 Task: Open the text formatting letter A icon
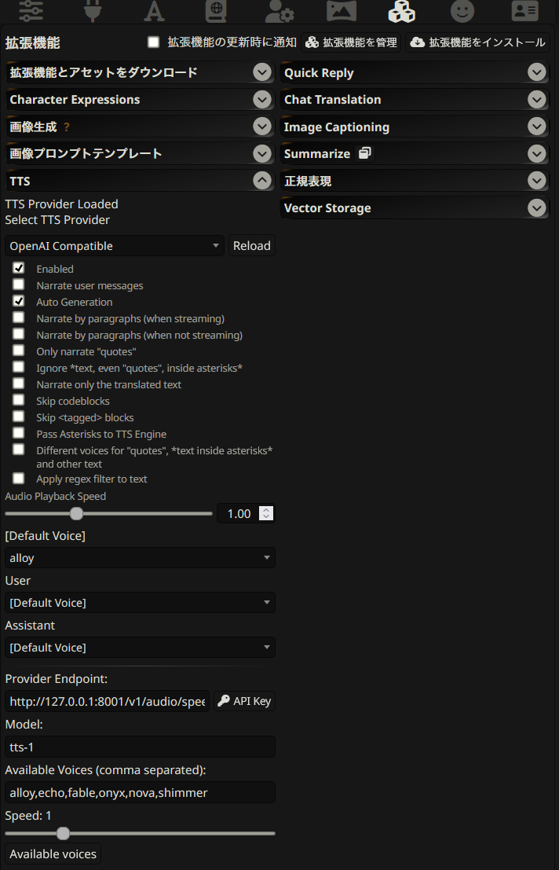pos(155,11)
